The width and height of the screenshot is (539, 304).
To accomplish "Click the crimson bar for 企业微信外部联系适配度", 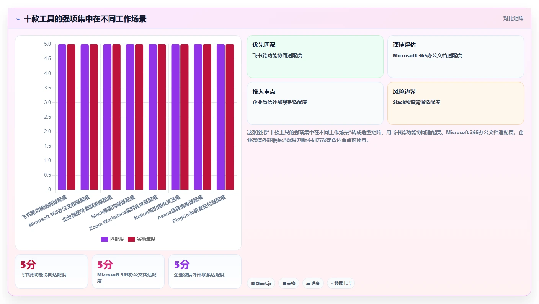I will (x=116, y=117).
